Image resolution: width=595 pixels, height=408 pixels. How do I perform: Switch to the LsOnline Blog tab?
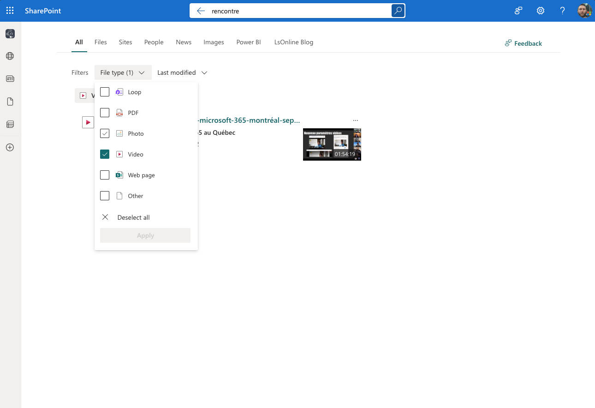(294, 42)
